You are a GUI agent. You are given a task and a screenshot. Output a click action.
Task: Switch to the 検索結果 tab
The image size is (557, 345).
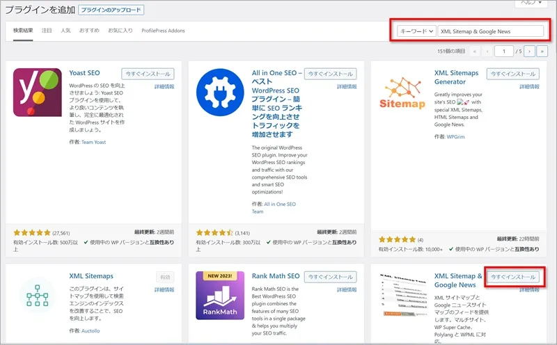click(23, 31)
